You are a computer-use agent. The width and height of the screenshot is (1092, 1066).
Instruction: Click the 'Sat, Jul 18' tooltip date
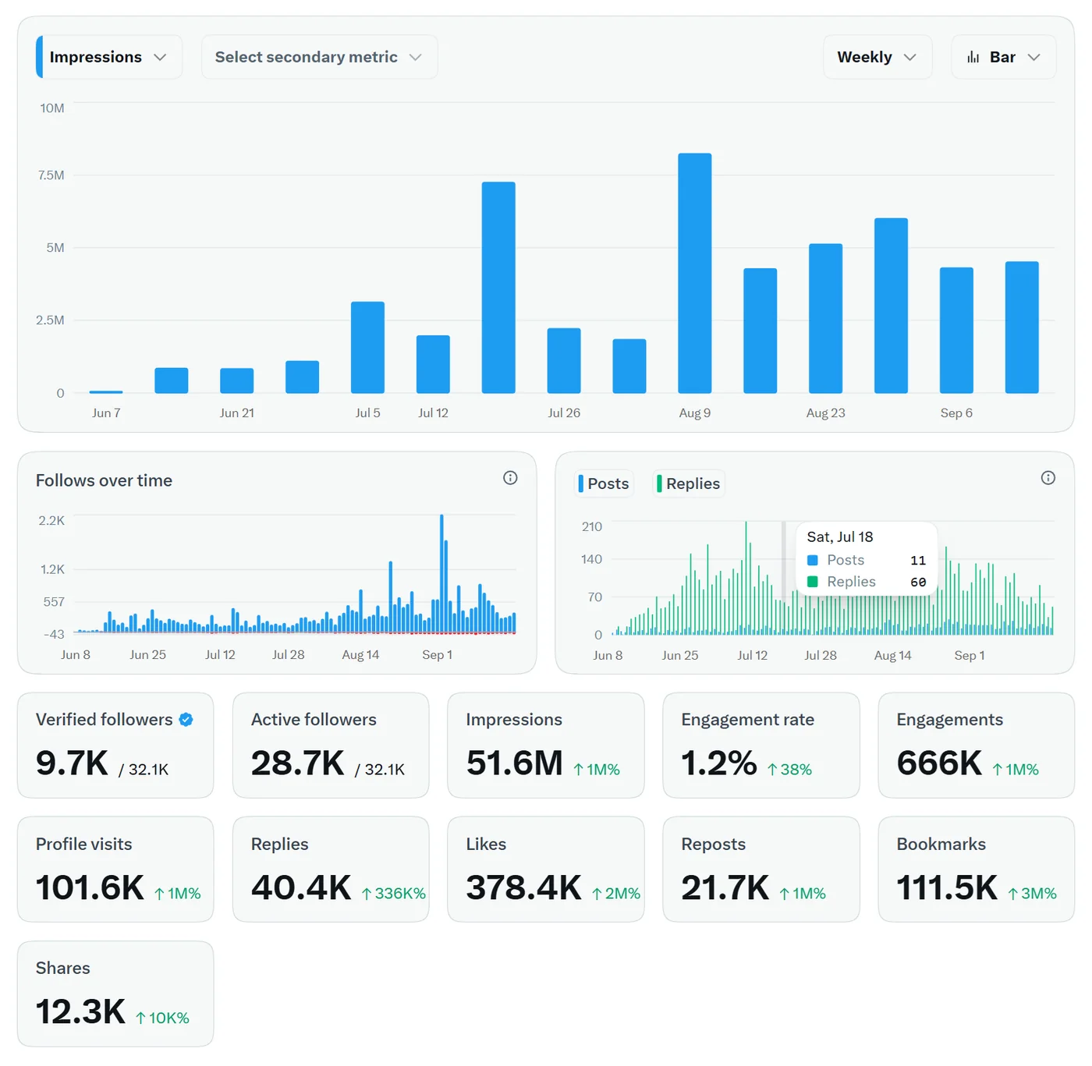(840, 537)
